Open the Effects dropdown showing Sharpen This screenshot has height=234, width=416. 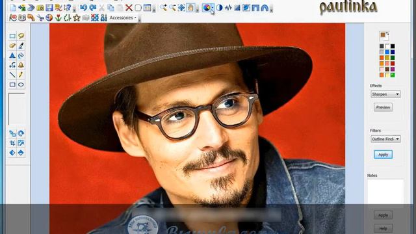(x=385, y=94)
